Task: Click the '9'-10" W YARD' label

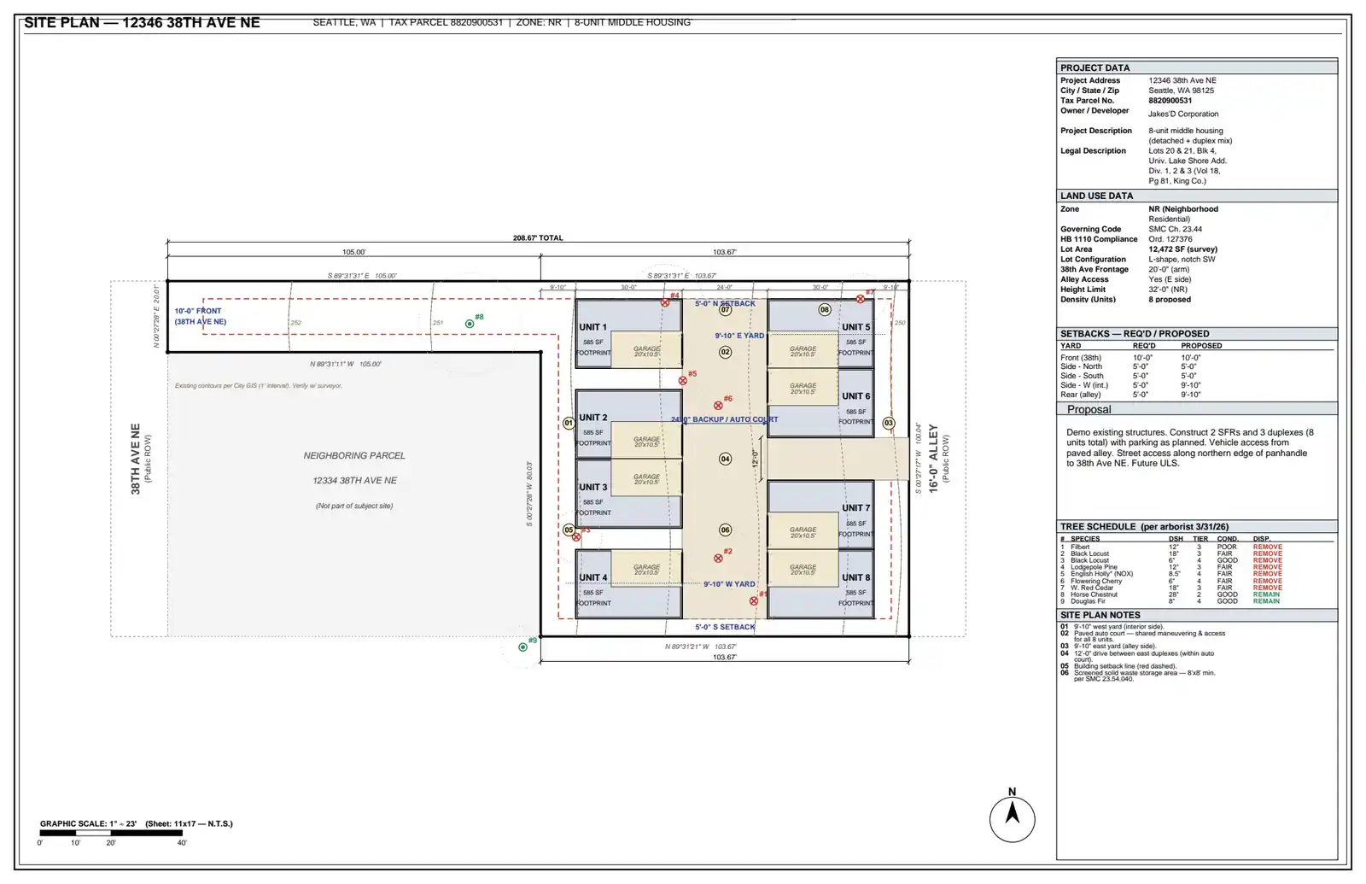Action: (x=729, y=584)
